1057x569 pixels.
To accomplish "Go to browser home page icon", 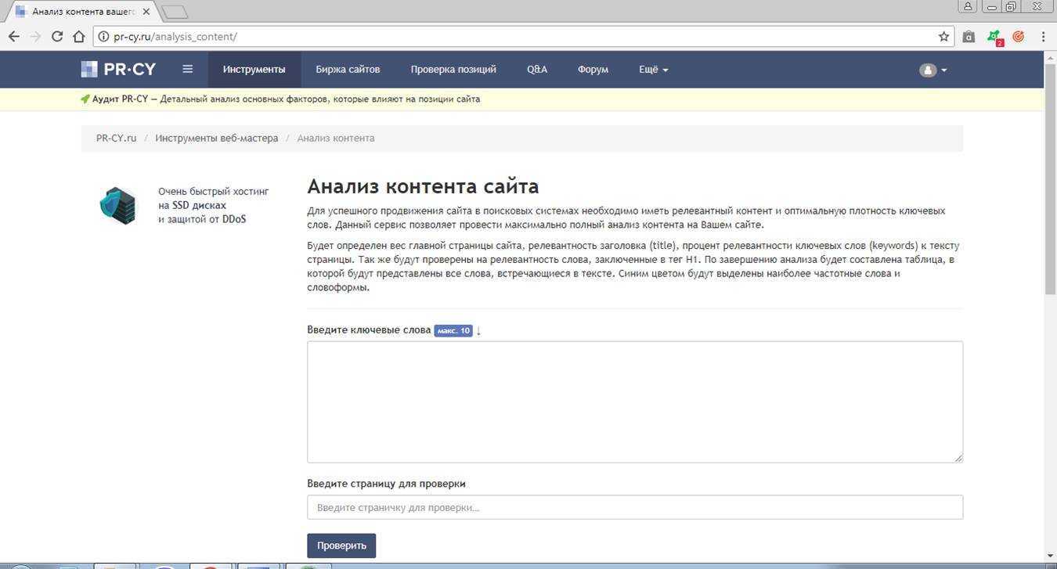I will coord(78,36).
